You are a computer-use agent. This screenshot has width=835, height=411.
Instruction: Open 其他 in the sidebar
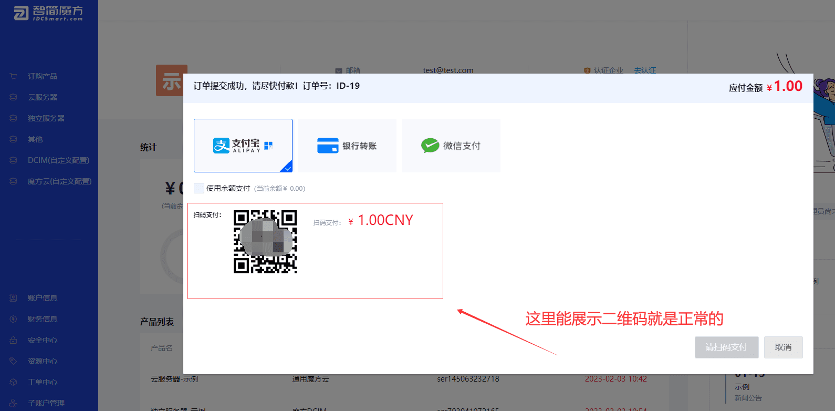(x=35, y=139)
